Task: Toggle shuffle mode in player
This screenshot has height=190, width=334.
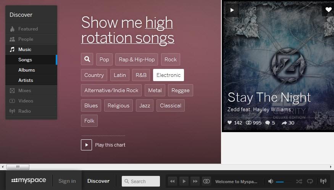Action: [x=299, y=181]
